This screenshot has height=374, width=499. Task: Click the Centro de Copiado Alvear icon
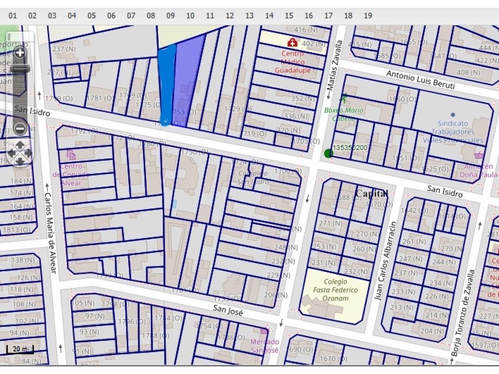point(71,155)
